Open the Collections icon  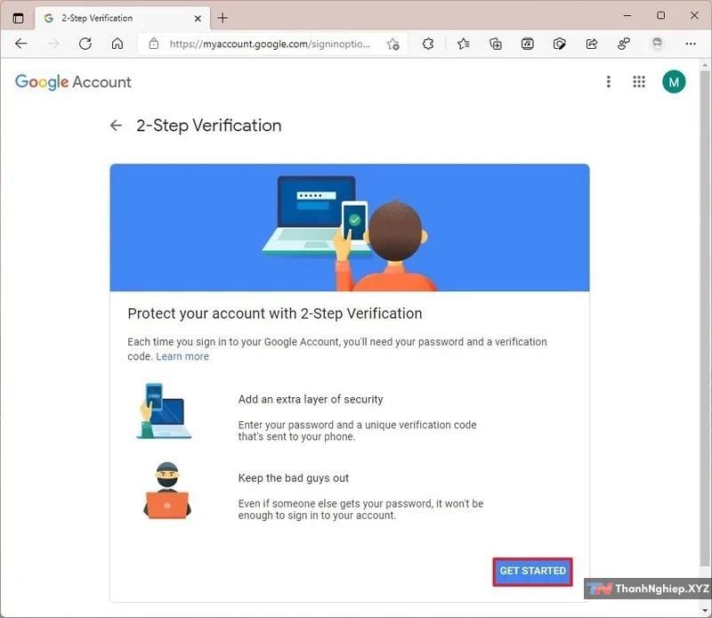(496, 44)
